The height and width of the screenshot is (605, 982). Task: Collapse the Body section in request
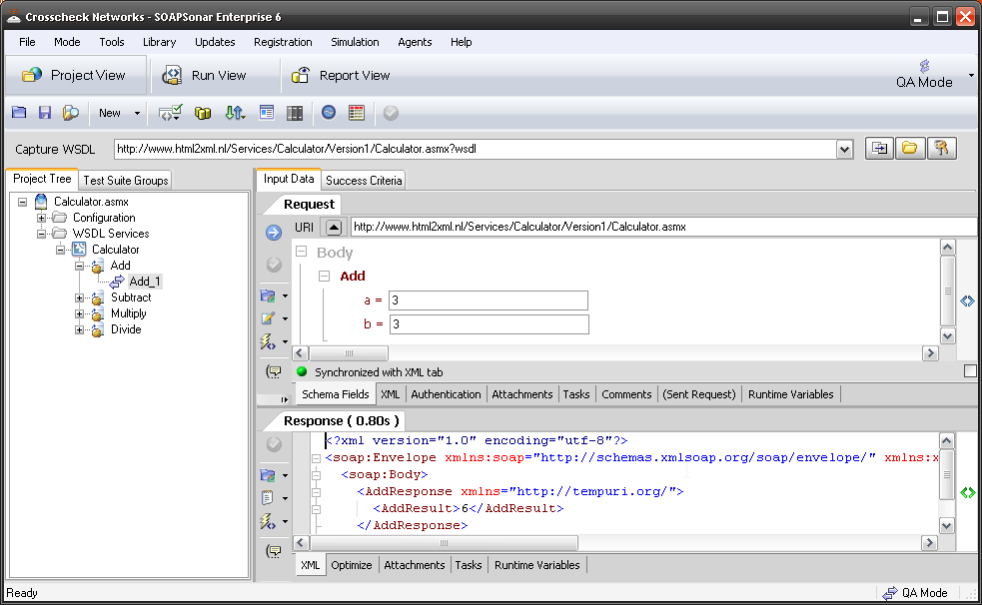[x=302, y=252]
